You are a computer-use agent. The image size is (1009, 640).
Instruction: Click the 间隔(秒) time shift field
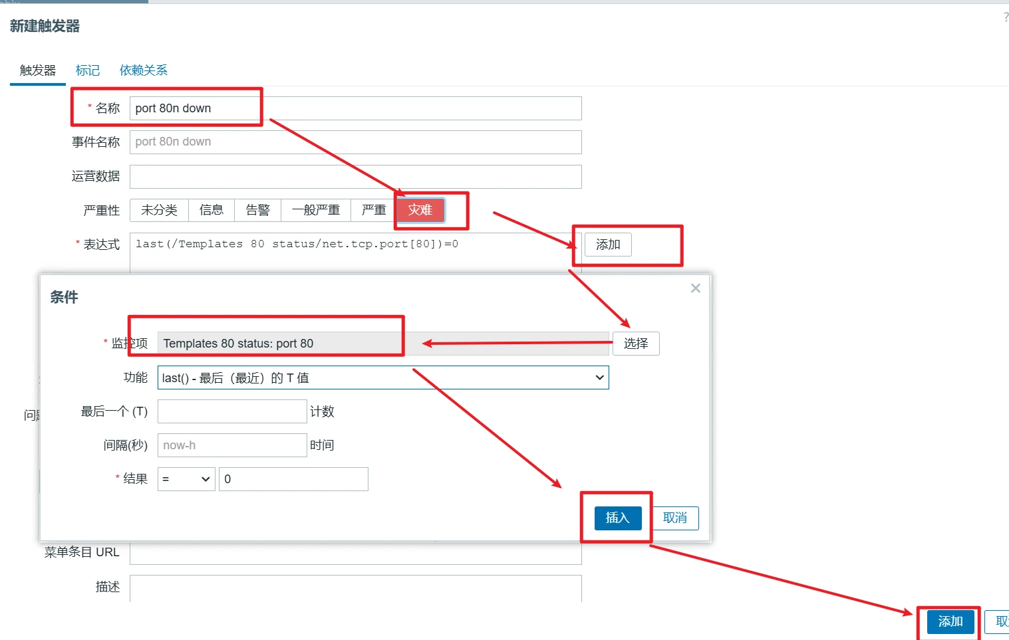click(x=231, y=445)
